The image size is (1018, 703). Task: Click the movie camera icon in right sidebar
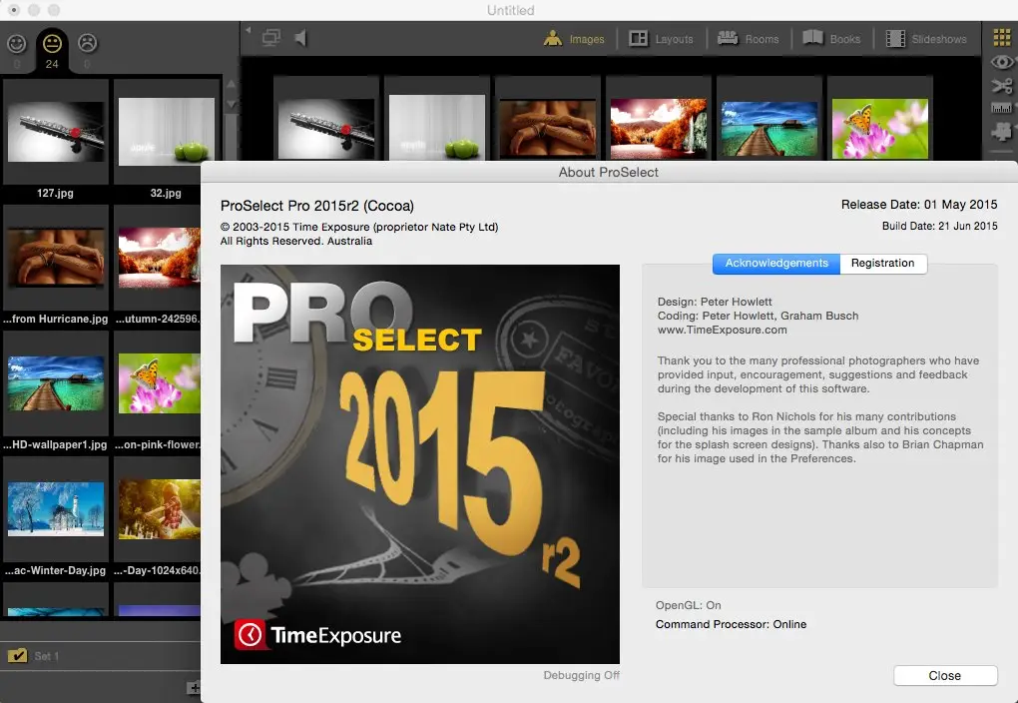point(1002,132)
